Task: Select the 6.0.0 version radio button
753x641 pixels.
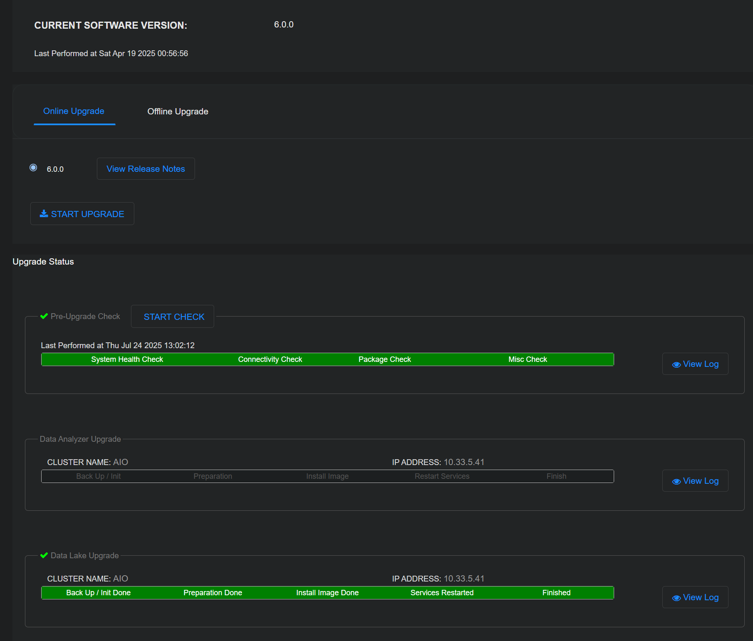Action: pos(33,168)
